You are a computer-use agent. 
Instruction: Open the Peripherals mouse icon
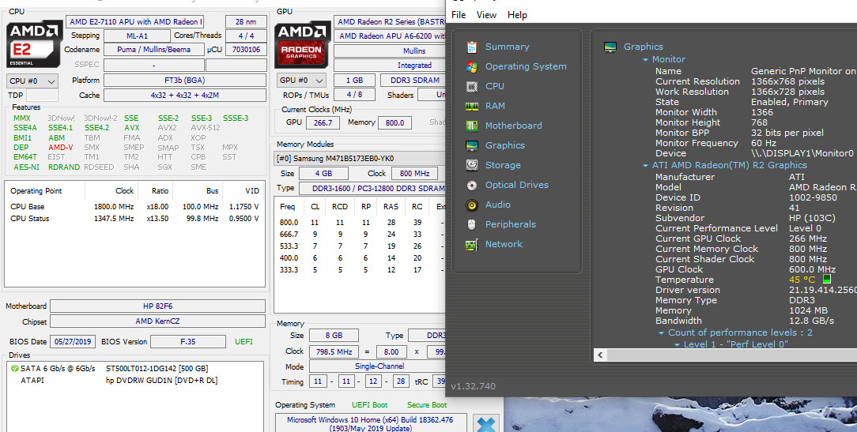coord(472,224)
